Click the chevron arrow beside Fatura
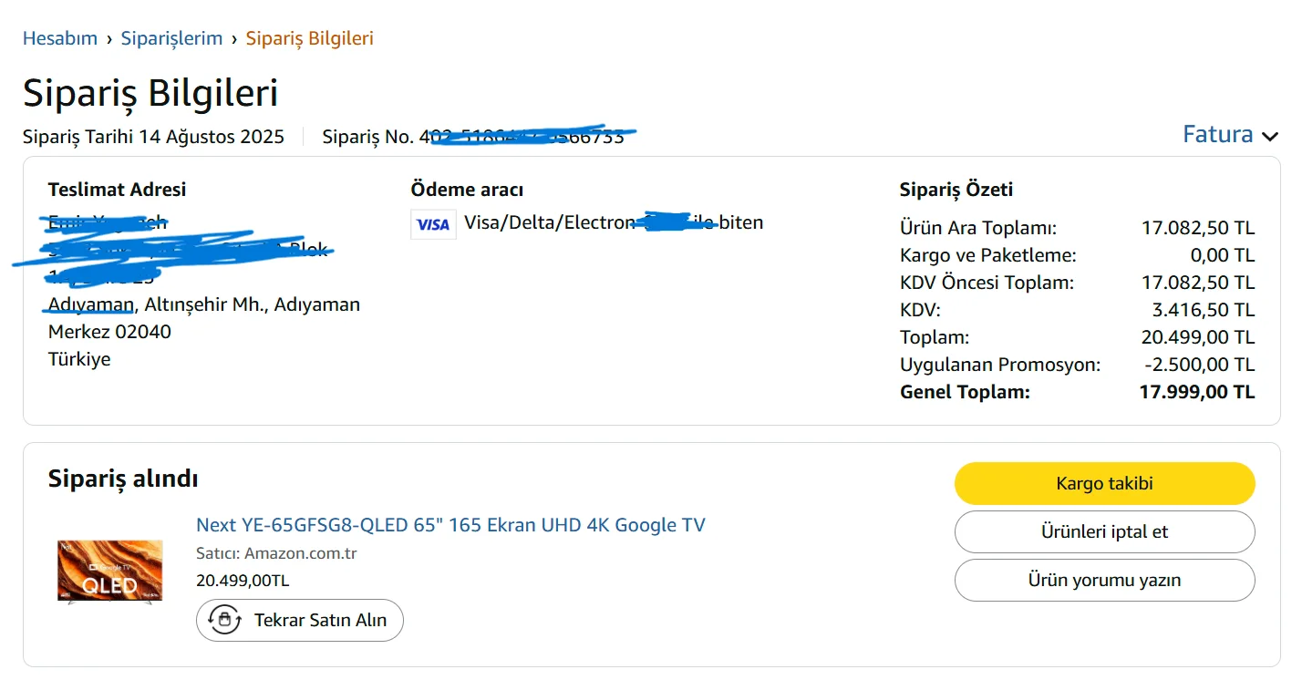 (x=1270, y=137)
